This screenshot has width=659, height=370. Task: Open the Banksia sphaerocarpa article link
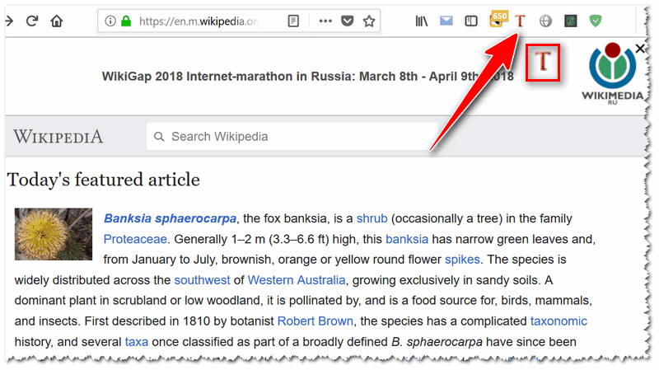coord(170,218)
